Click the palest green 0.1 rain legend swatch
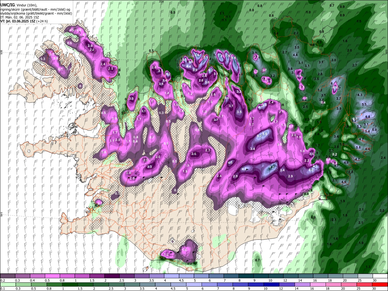The height and width of the screenshot is (291, 388). pyautogui.click(x=8, y=284)
